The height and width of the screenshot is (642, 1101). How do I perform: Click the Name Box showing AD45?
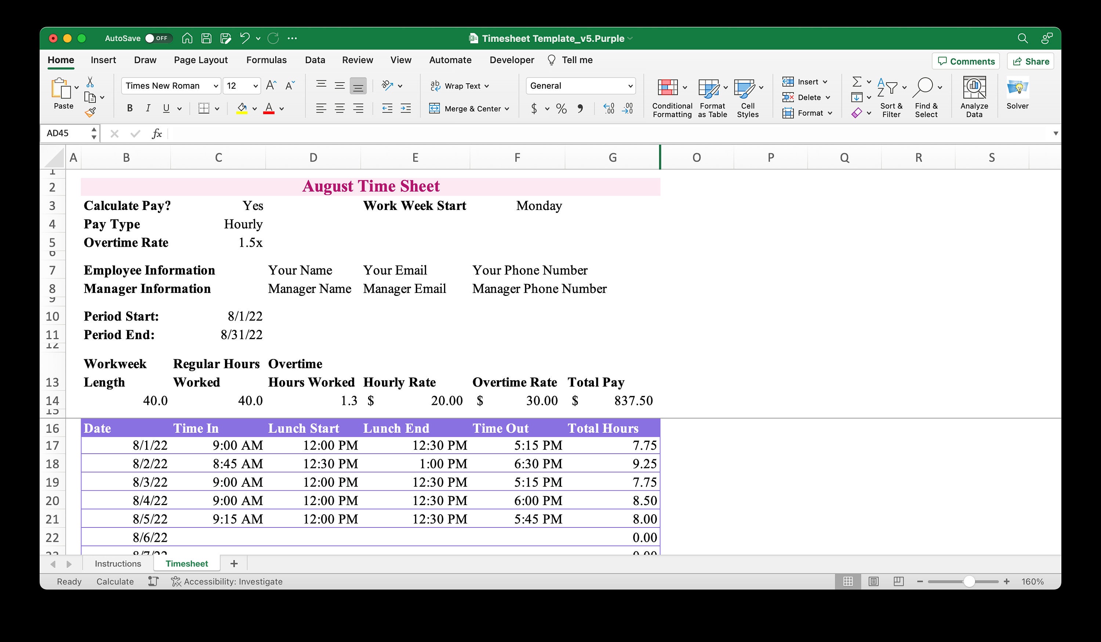[66, 133]
